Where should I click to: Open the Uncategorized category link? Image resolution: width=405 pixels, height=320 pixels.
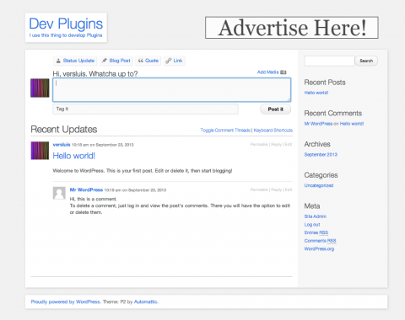(319, 185)
